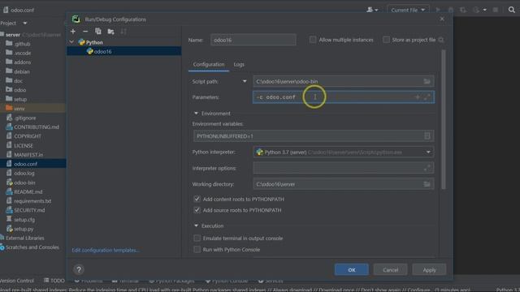Open TODO tool window
The height and width of the screenshot is (292, 520).
click(x=54, y=281)
